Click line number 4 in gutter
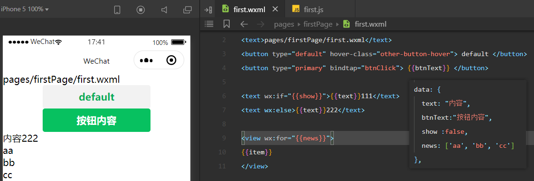This screenshot has width=534, height=181. (x=224, y=68)
